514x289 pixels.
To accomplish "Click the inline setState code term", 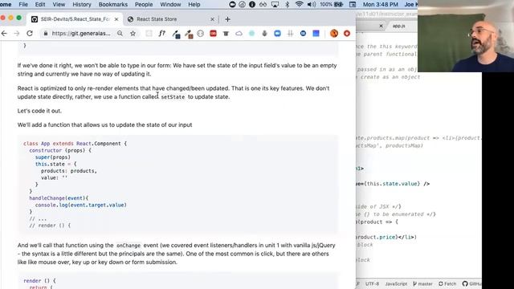I will pos(173,97).
